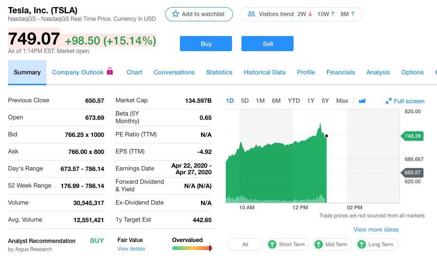Open the Visitors trend pill
The image size is (437, 260).
(x=301, y=14)
